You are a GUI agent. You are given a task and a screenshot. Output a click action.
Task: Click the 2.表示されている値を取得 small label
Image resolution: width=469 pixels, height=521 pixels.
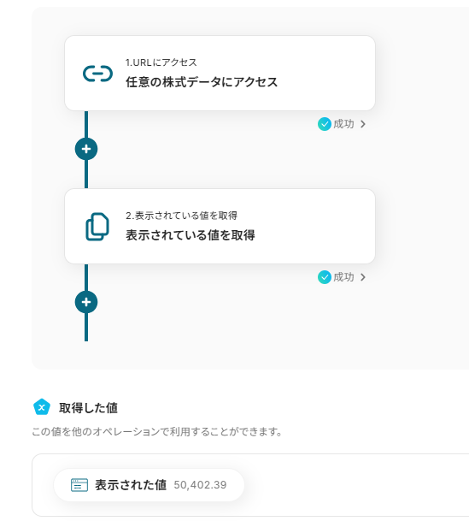[x=181, y=216]
